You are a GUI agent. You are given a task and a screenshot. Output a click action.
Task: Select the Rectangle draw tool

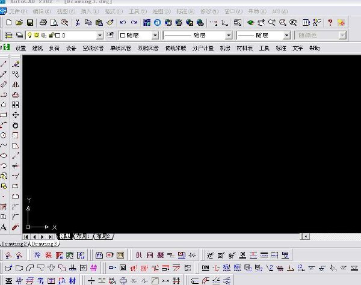(4, 115)
